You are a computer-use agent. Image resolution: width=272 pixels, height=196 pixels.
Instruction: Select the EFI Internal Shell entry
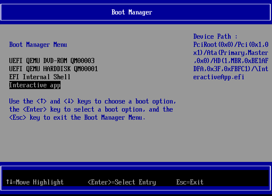coord(40,77)
